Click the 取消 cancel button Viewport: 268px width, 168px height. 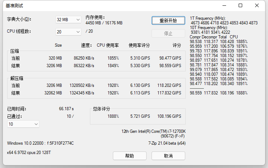tap(168, 156)
